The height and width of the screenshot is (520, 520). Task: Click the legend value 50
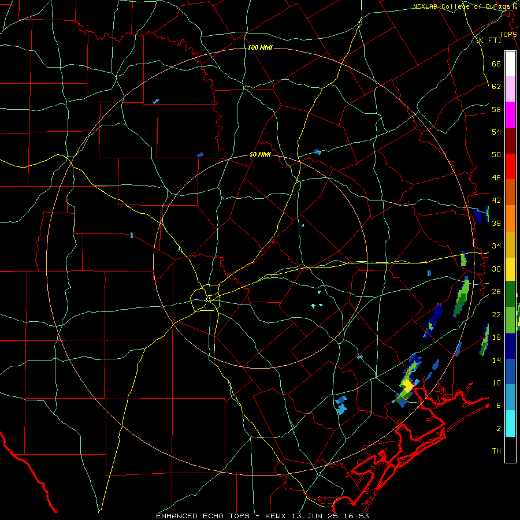[496, 155]
